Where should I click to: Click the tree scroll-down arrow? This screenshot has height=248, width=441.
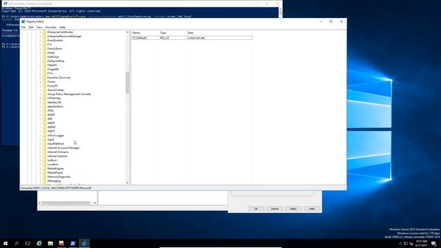coord(127,183)
